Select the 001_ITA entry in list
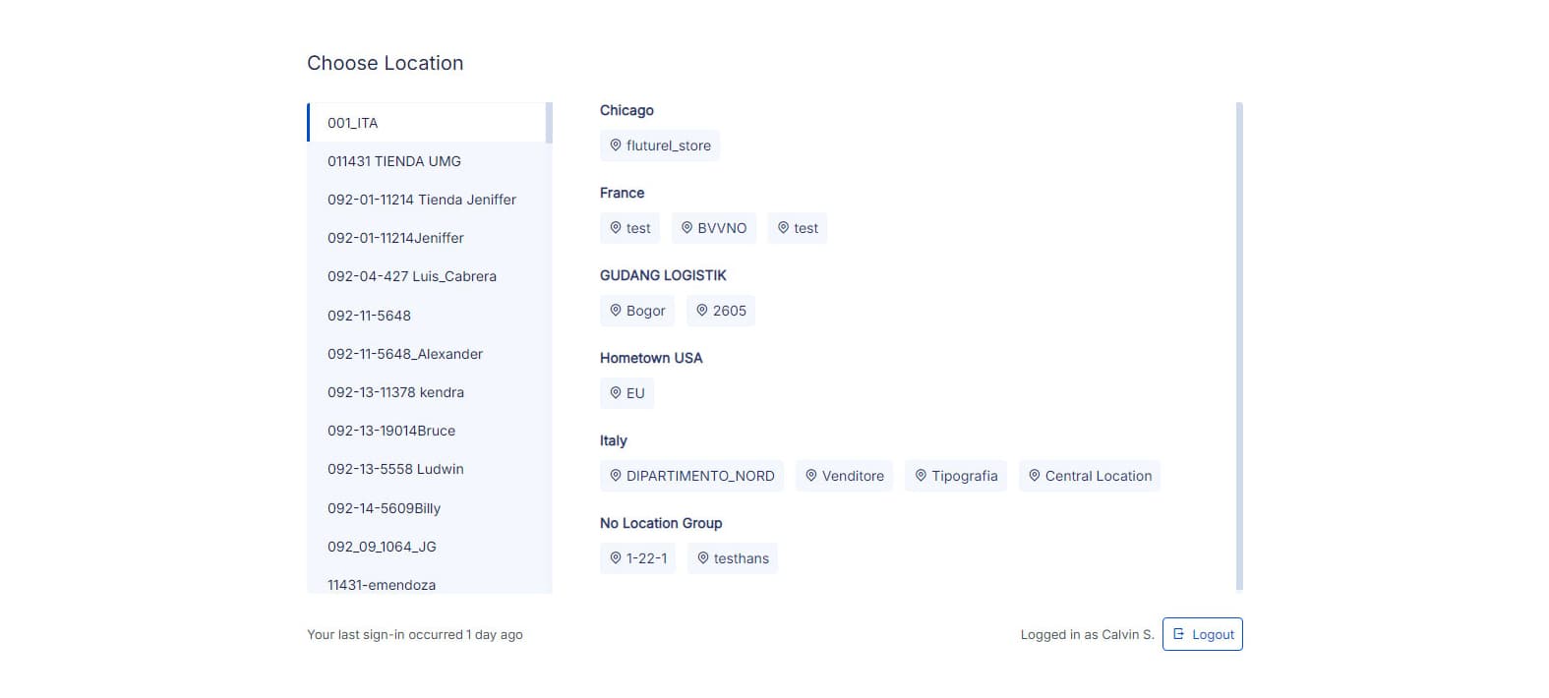This screenshot has height=698, width=1549. pyautogui.click(x=427, y=123)
